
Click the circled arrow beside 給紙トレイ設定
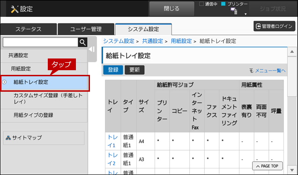(x=4, y=82)
